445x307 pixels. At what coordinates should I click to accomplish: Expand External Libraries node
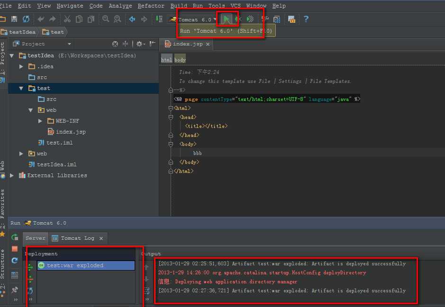pos(12,175)
